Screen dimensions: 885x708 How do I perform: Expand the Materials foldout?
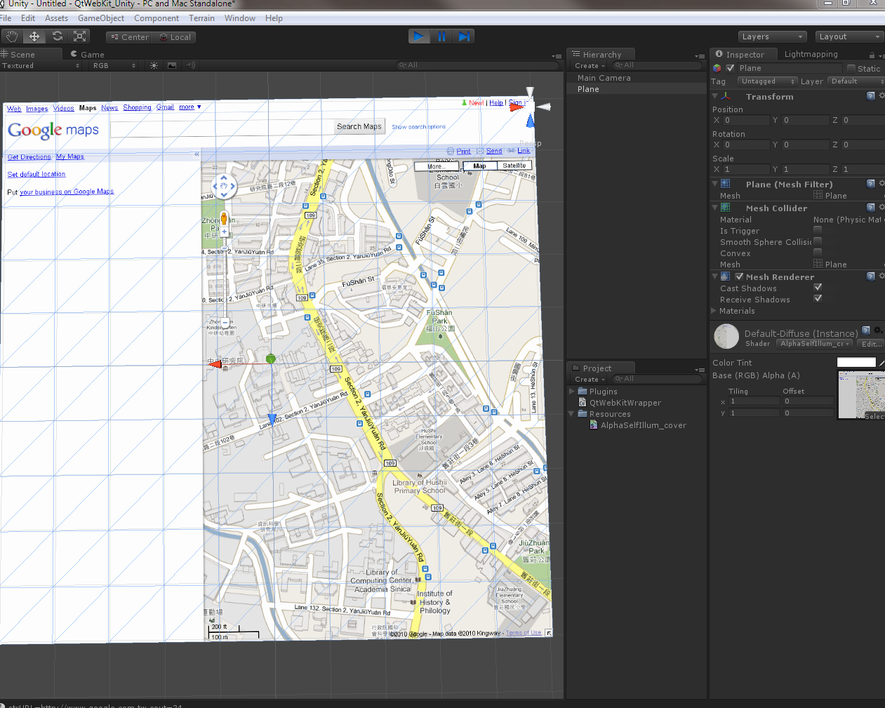coord(714,310)
